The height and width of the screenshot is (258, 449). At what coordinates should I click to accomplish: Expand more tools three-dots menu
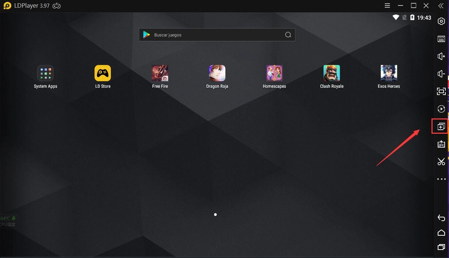tap(441, 179)
